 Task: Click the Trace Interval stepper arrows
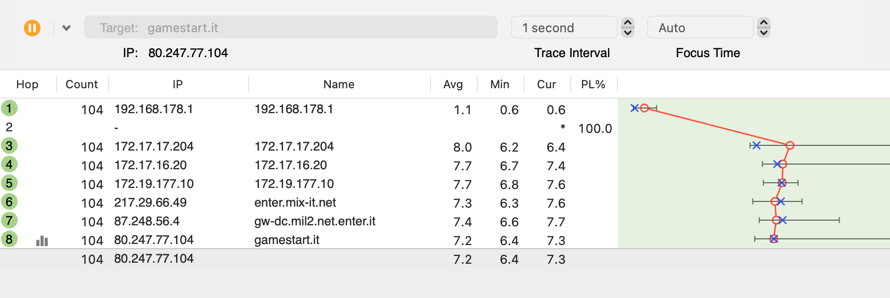click(628, 28)
